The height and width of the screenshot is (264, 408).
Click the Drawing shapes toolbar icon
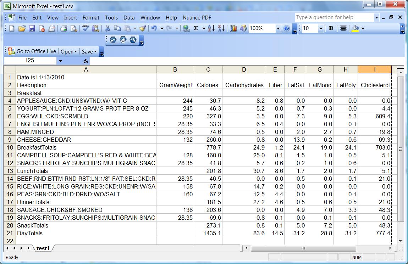[243, 28]
